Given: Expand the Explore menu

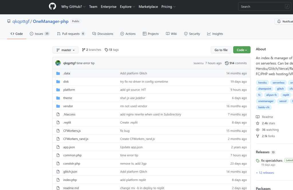Looking at the screenshot, I should [x=127, y=7].
